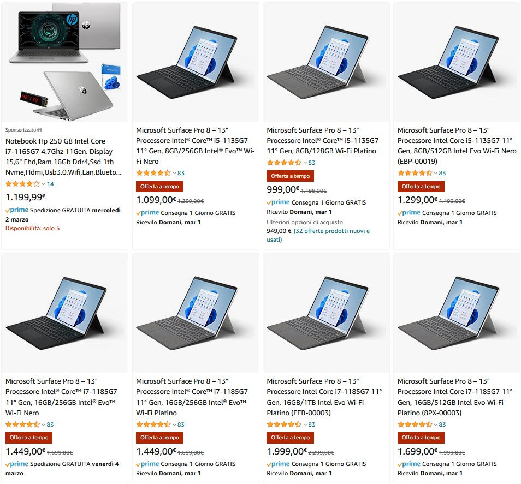Viewport: 521px width, 484px height.
Task: Click Offerta a tempo badge on 1.999,00€ item
Action: click(x=290, y=438)
